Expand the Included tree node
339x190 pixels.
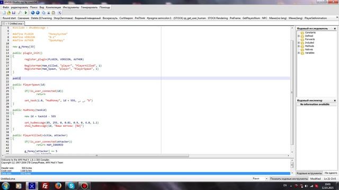coord(299,43)
